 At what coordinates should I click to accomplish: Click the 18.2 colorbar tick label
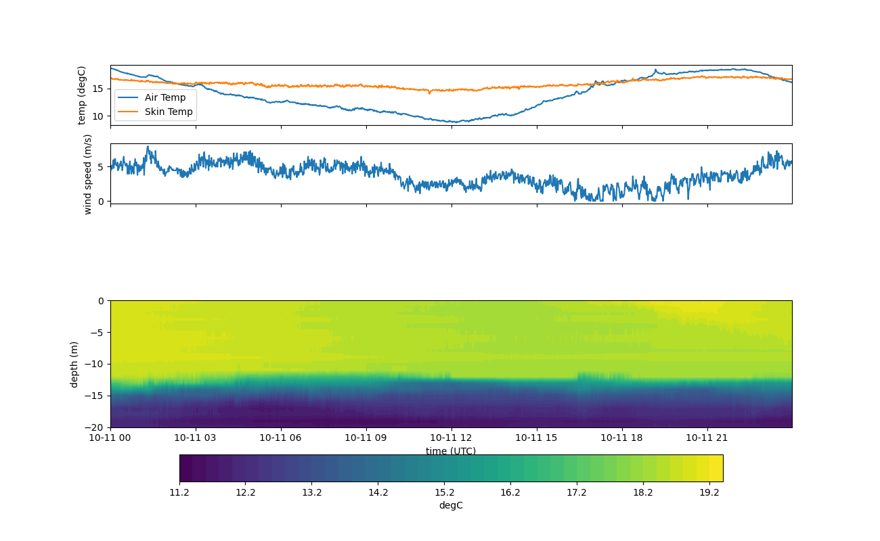click(x=643, y=492)
